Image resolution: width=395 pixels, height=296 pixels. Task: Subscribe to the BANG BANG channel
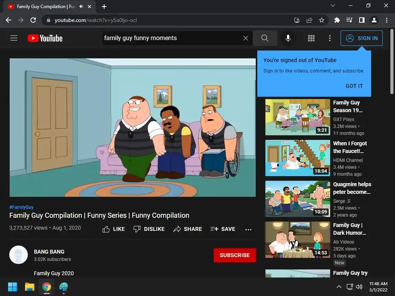(x=235, y=255)
